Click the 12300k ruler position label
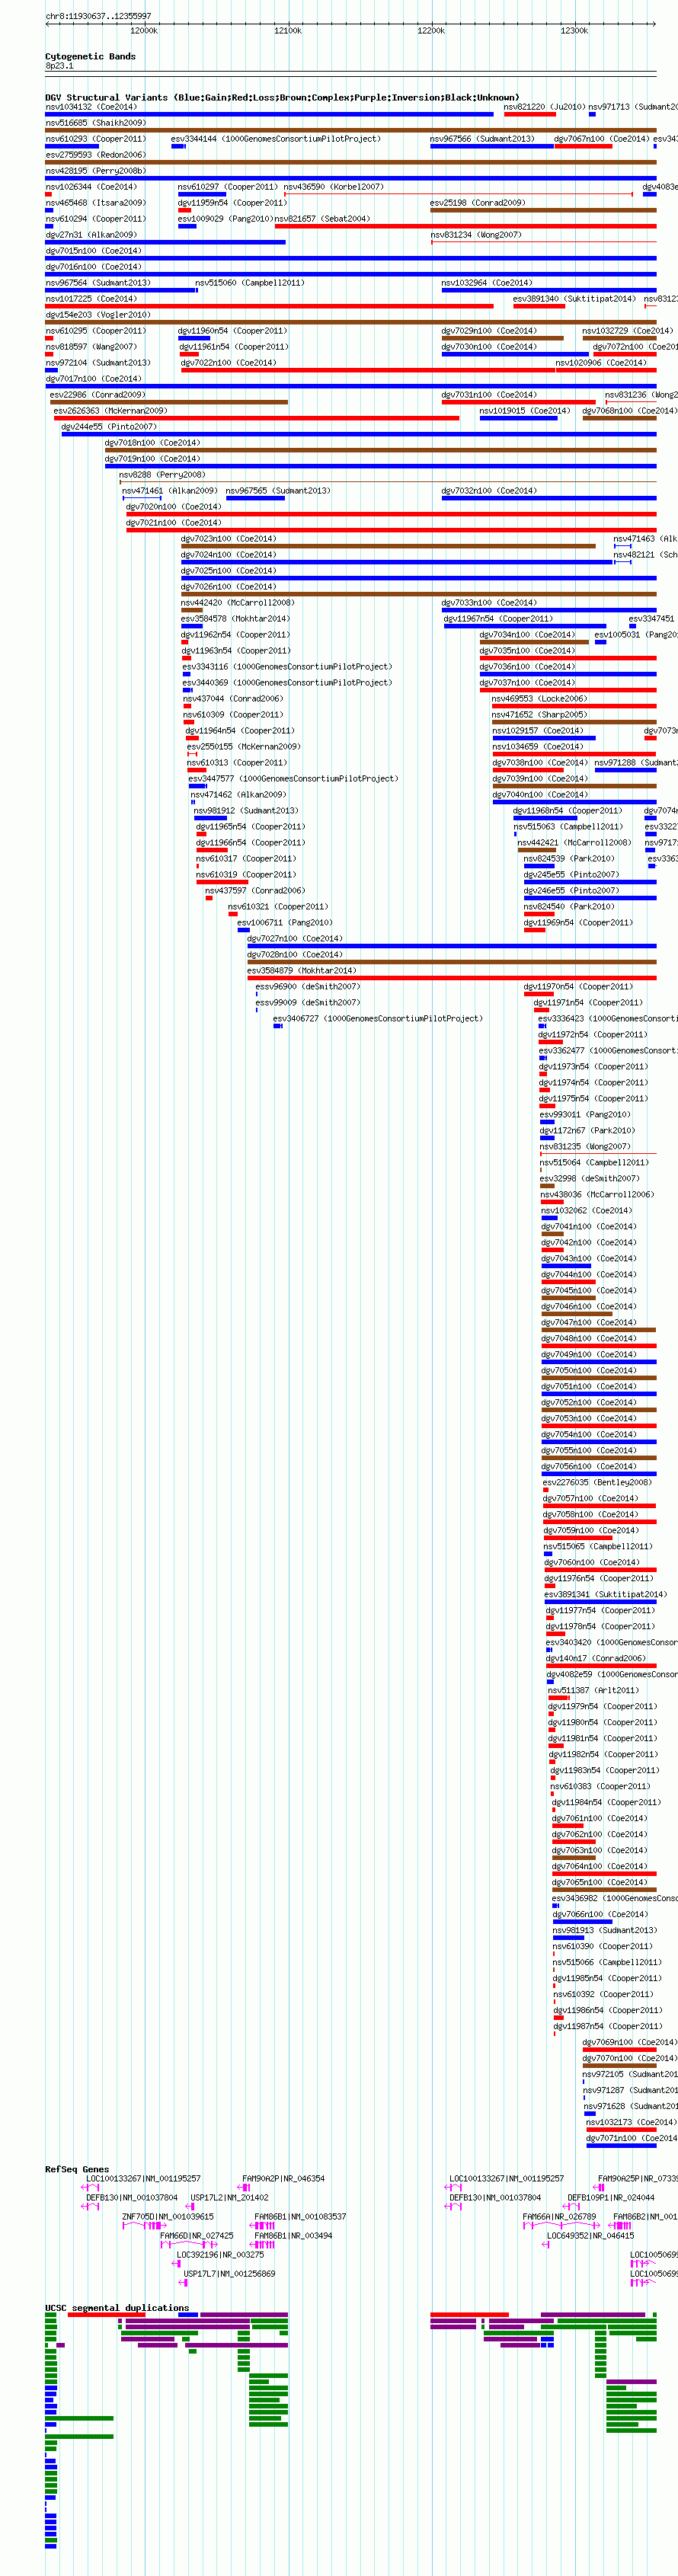 pyautogui.click(x=574, y=31)
